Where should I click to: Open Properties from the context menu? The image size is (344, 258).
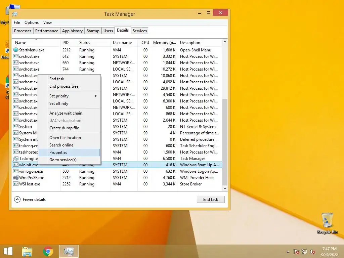69,153
